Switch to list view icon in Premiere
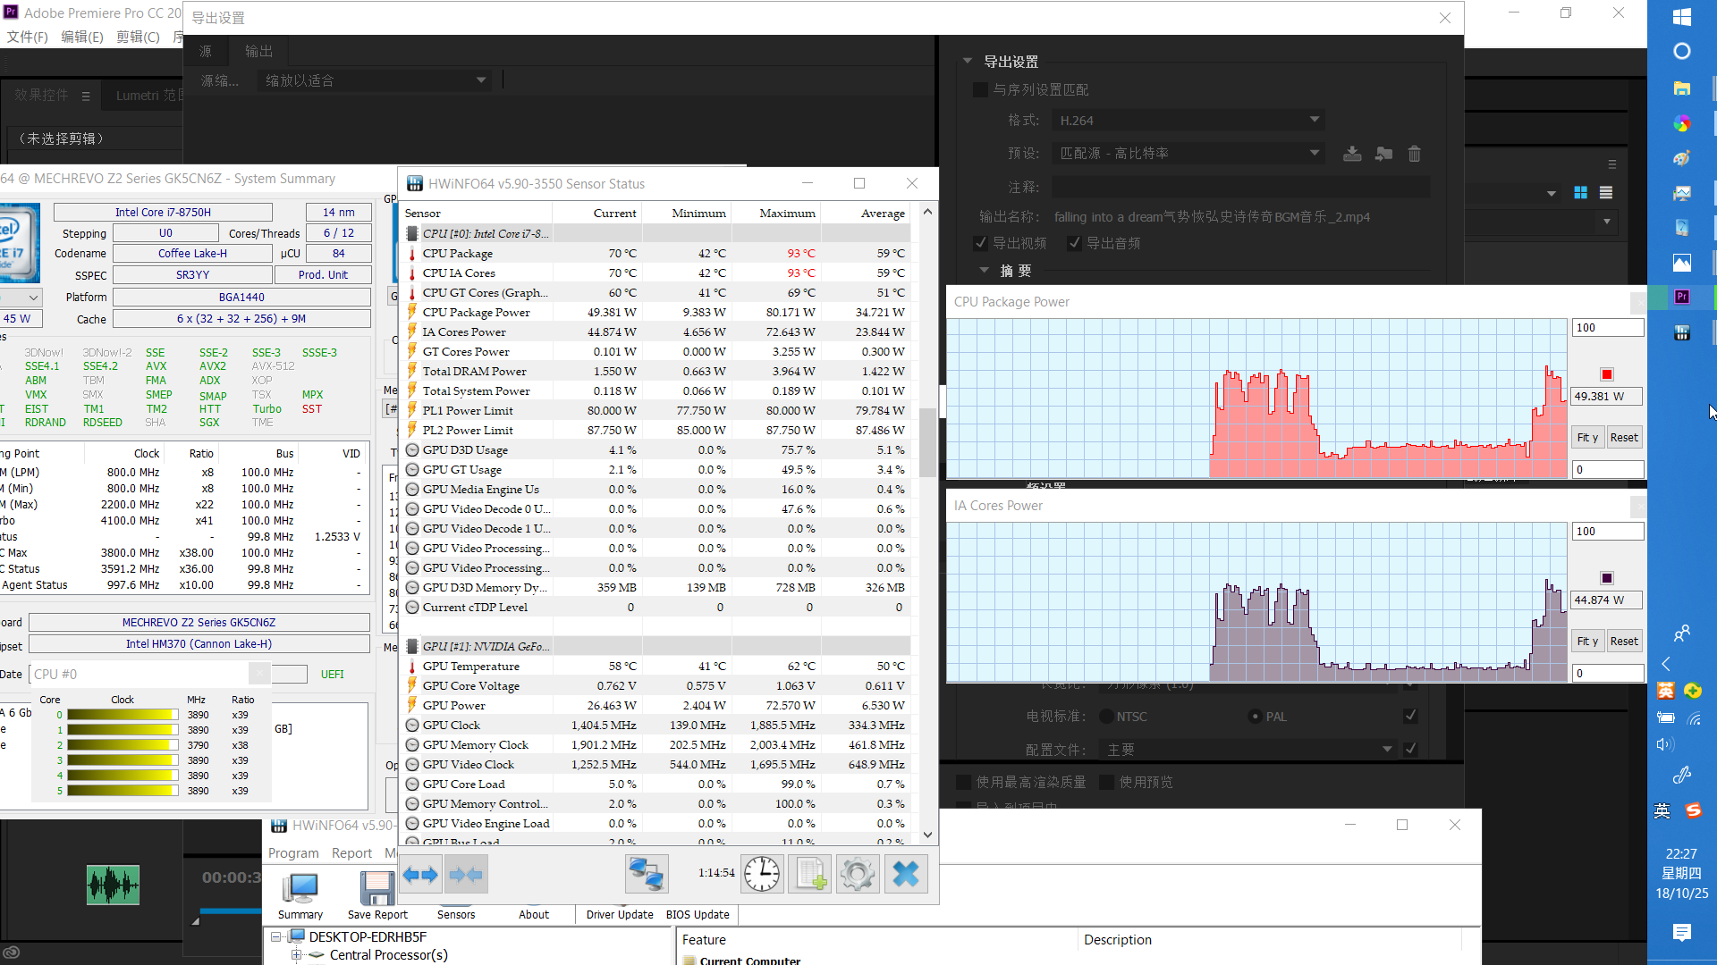The image size is (1717, 965). pyautogui.click(x=1606, y=193)
